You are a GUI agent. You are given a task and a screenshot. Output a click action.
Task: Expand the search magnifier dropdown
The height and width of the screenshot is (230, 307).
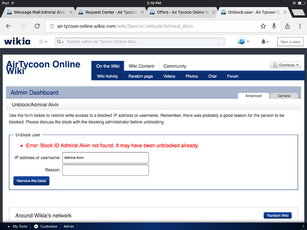point(60,42)
